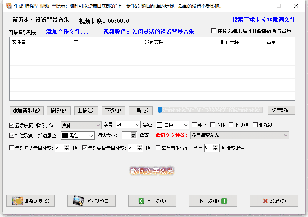Image resolution: width=308 pixels, height=217 pixels.
Task: Click 位置 column header
Action: [105, 42]
